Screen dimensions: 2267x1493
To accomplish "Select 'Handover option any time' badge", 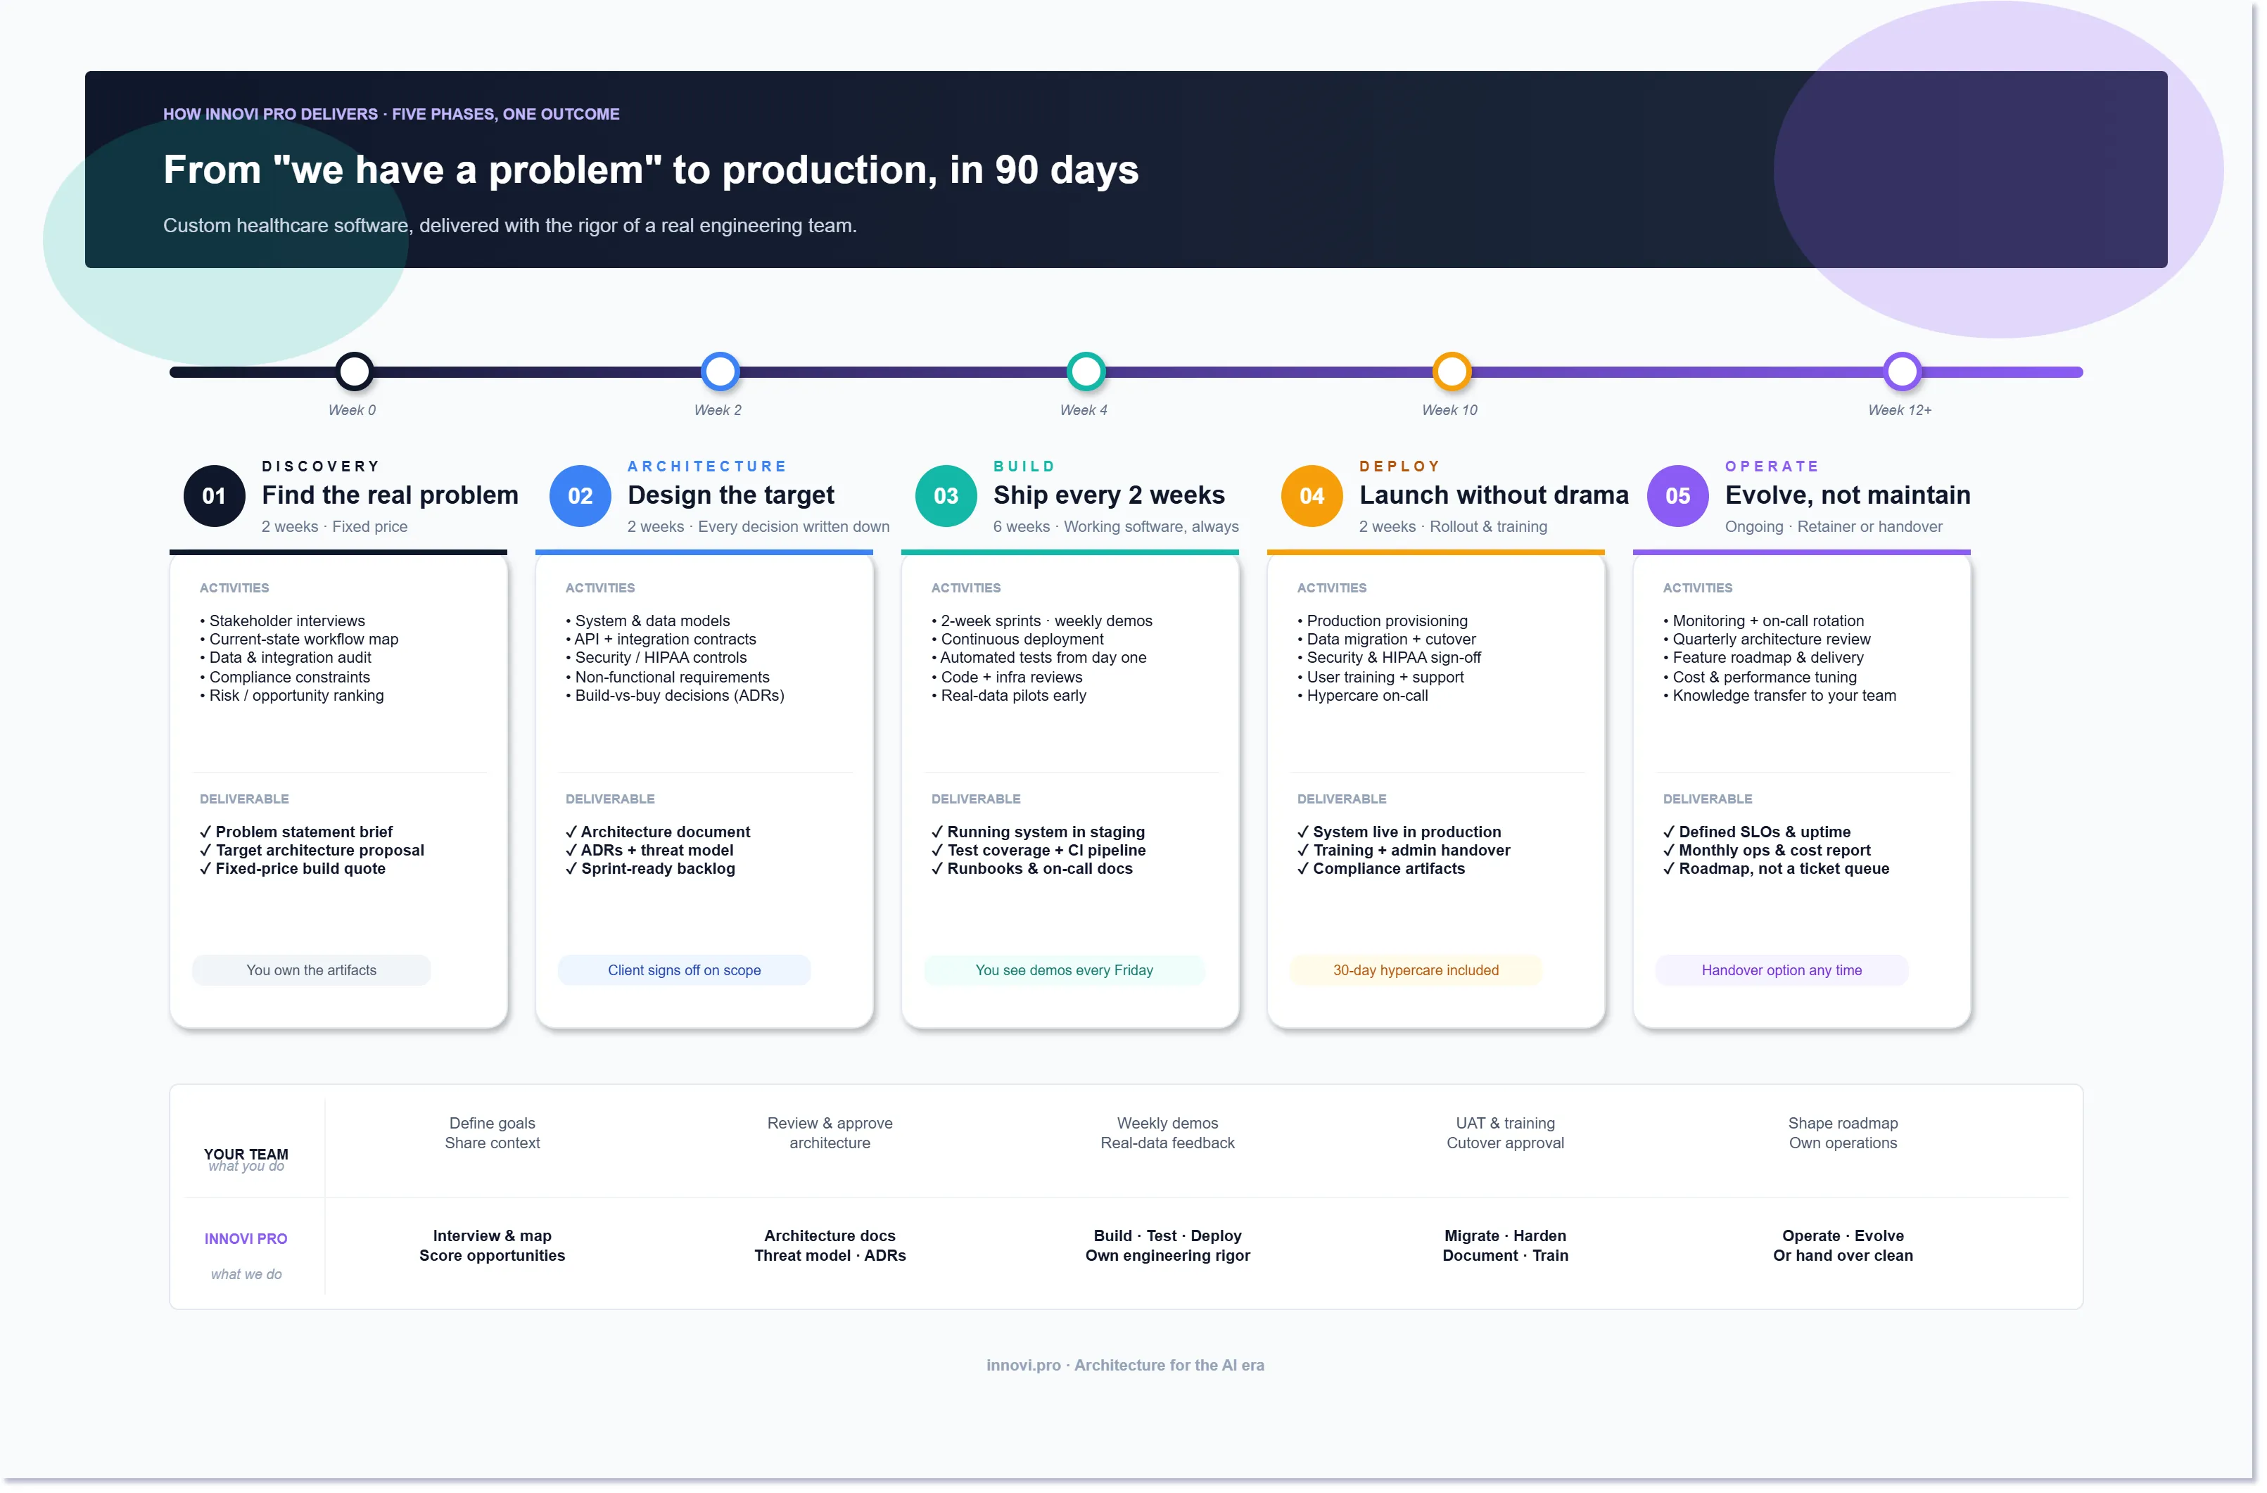I will pyautogui.click(x=1782, y=970).
